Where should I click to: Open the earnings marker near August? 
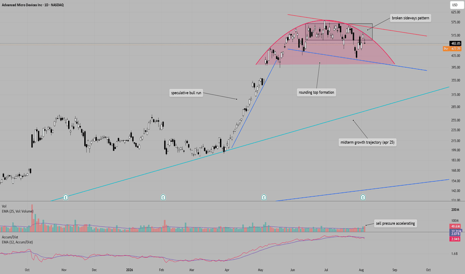(x=363, y=197)
